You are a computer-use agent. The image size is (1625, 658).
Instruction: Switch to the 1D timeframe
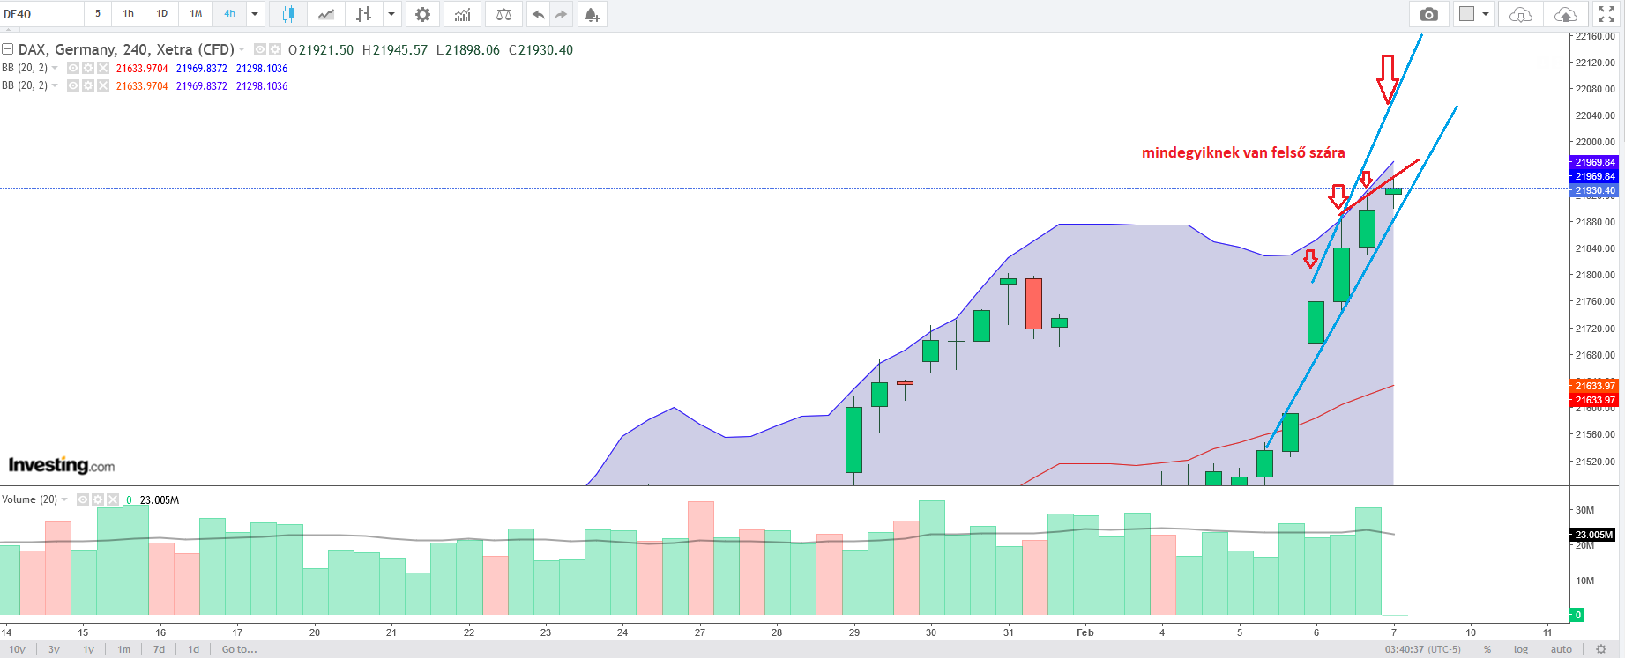pos(162,14)
